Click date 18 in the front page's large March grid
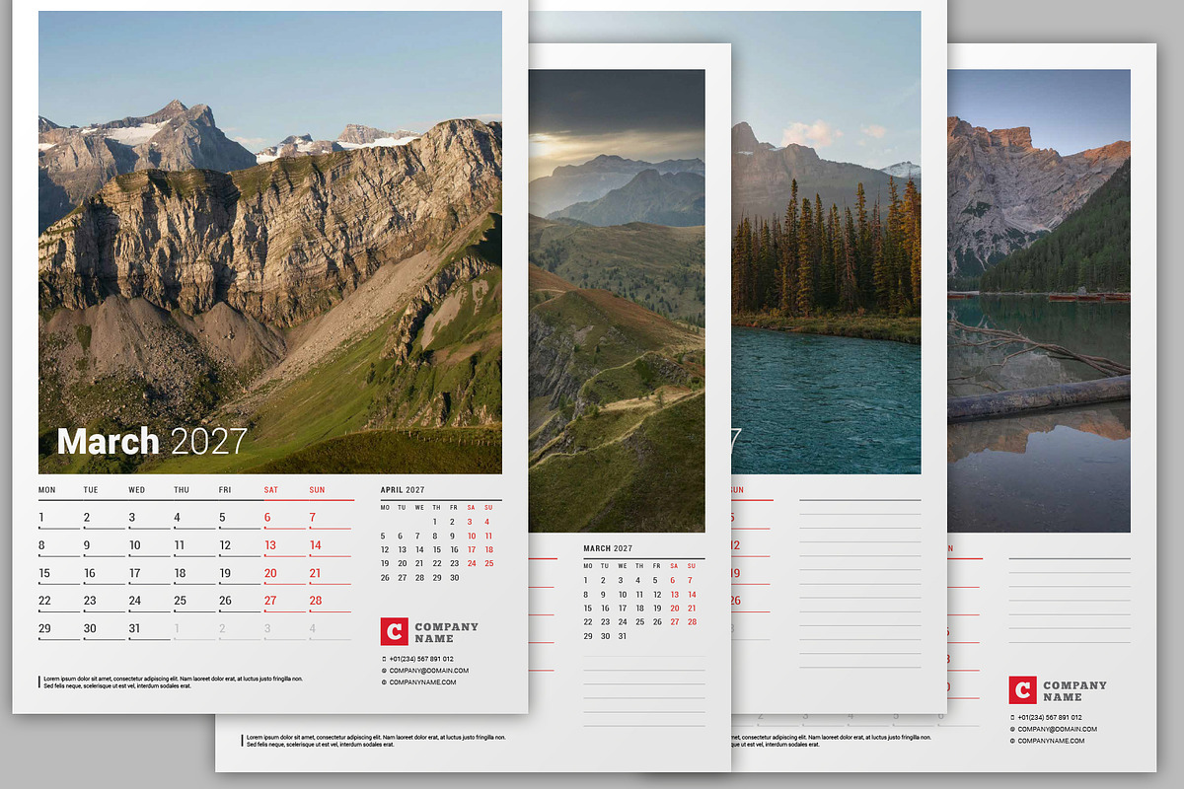The image size is (1184, 789). click(180, 573)
